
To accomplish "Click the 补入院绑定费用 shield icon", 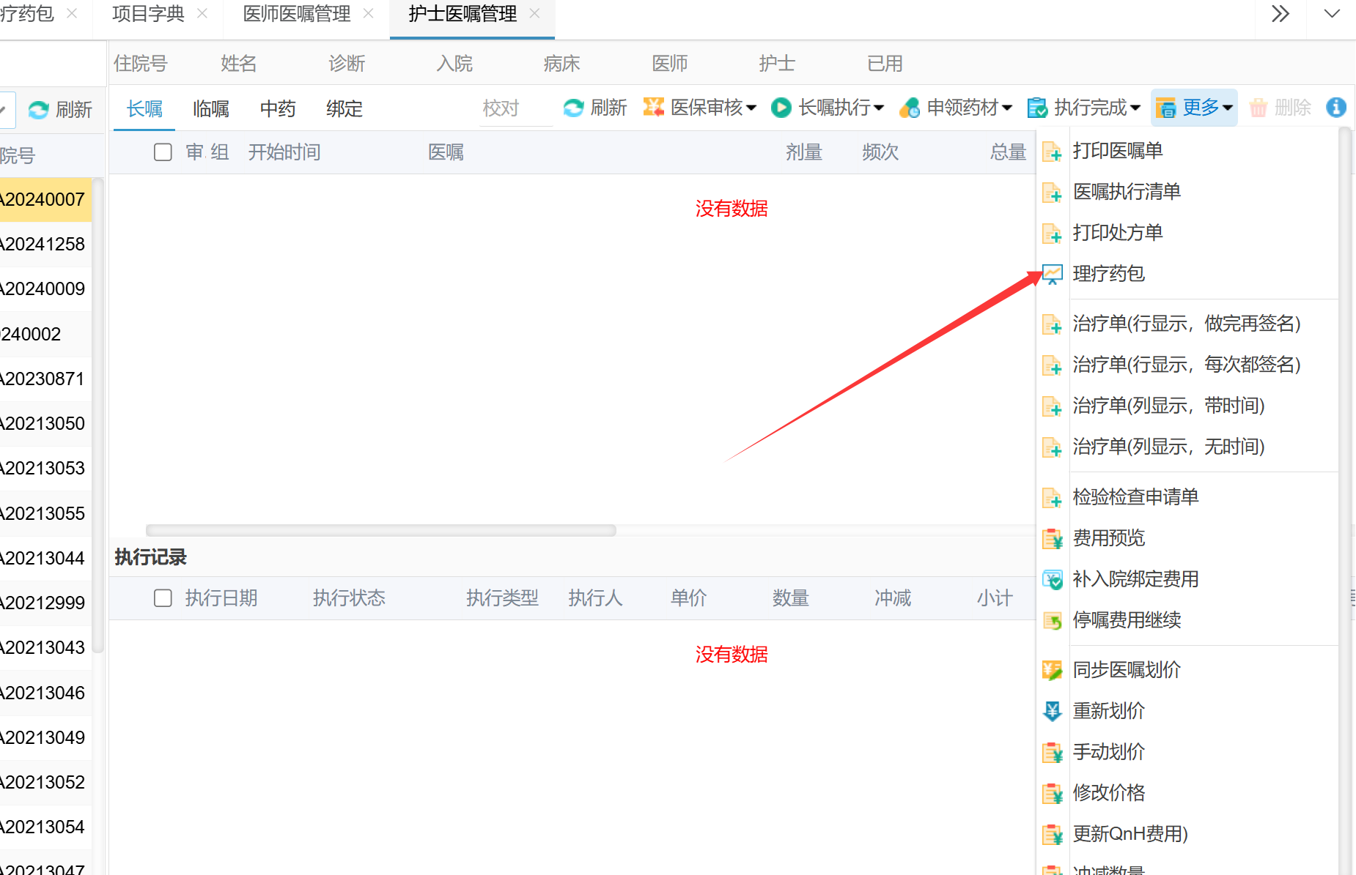I will [1053, 580].
